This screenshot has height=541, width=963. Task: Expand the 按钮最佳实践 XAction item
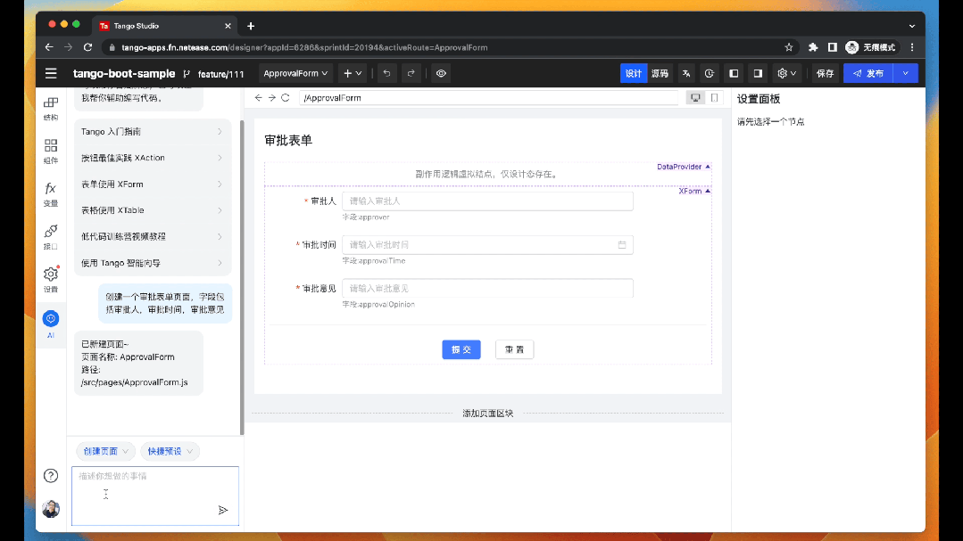[x=152, y=158]
